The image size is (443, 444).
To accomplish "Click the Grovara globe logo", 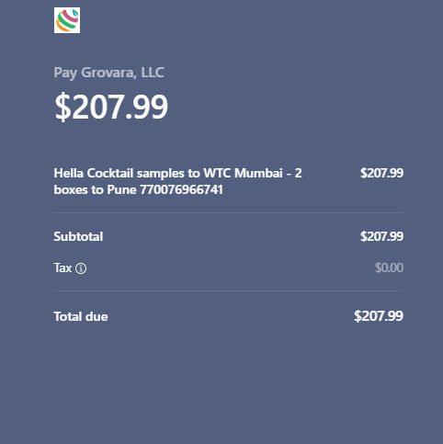I will click(x=67, y=20).
